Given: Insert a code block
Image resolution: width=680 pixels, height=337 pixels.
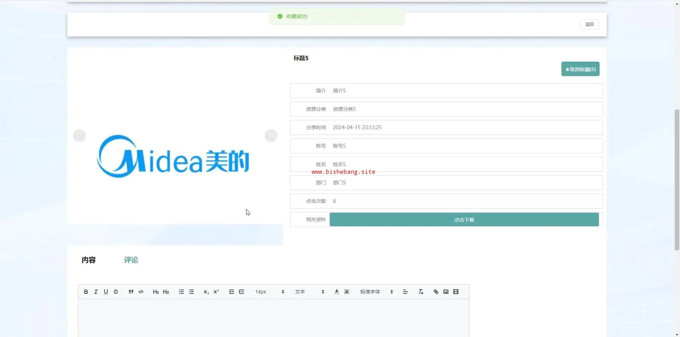Looking at the screenshot, I should click(x=141, y=292).
